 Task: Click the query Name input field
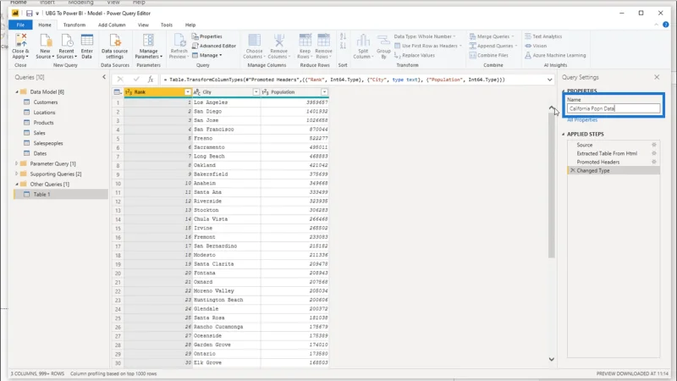tap(614, 108)
